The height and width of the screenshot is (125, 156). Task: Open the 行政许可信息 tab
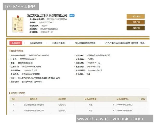36,43
